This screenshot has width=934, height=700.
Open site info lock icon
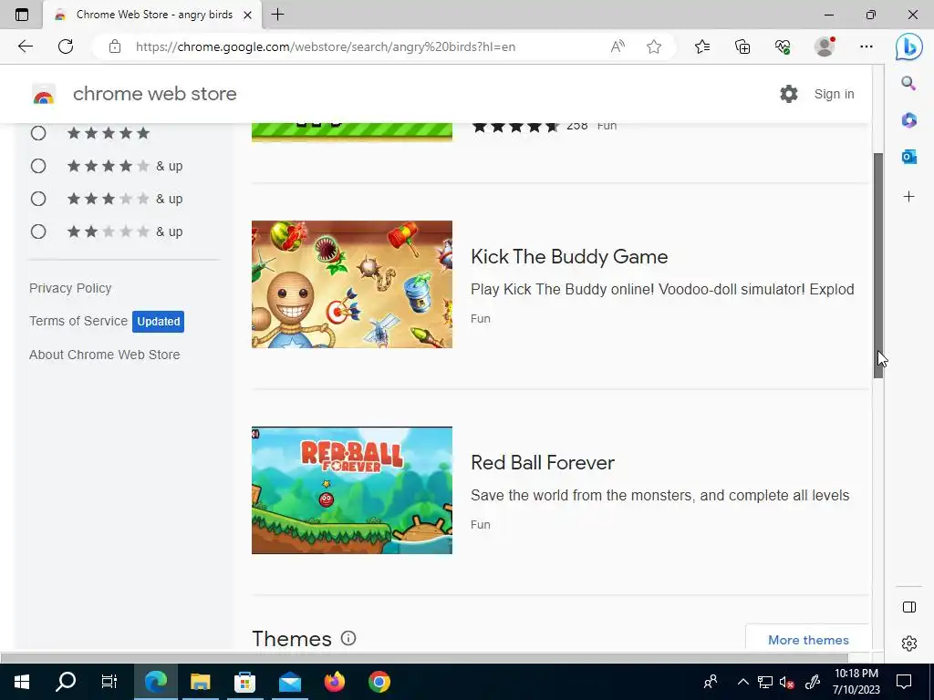click(x=115, y=46)
